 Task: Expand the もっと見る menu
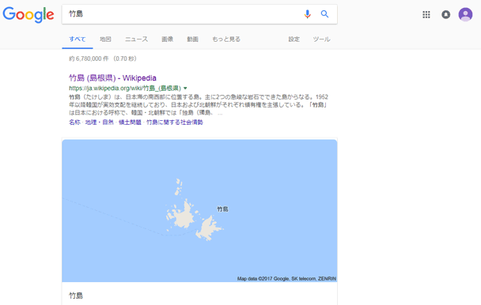click(226, 40)
